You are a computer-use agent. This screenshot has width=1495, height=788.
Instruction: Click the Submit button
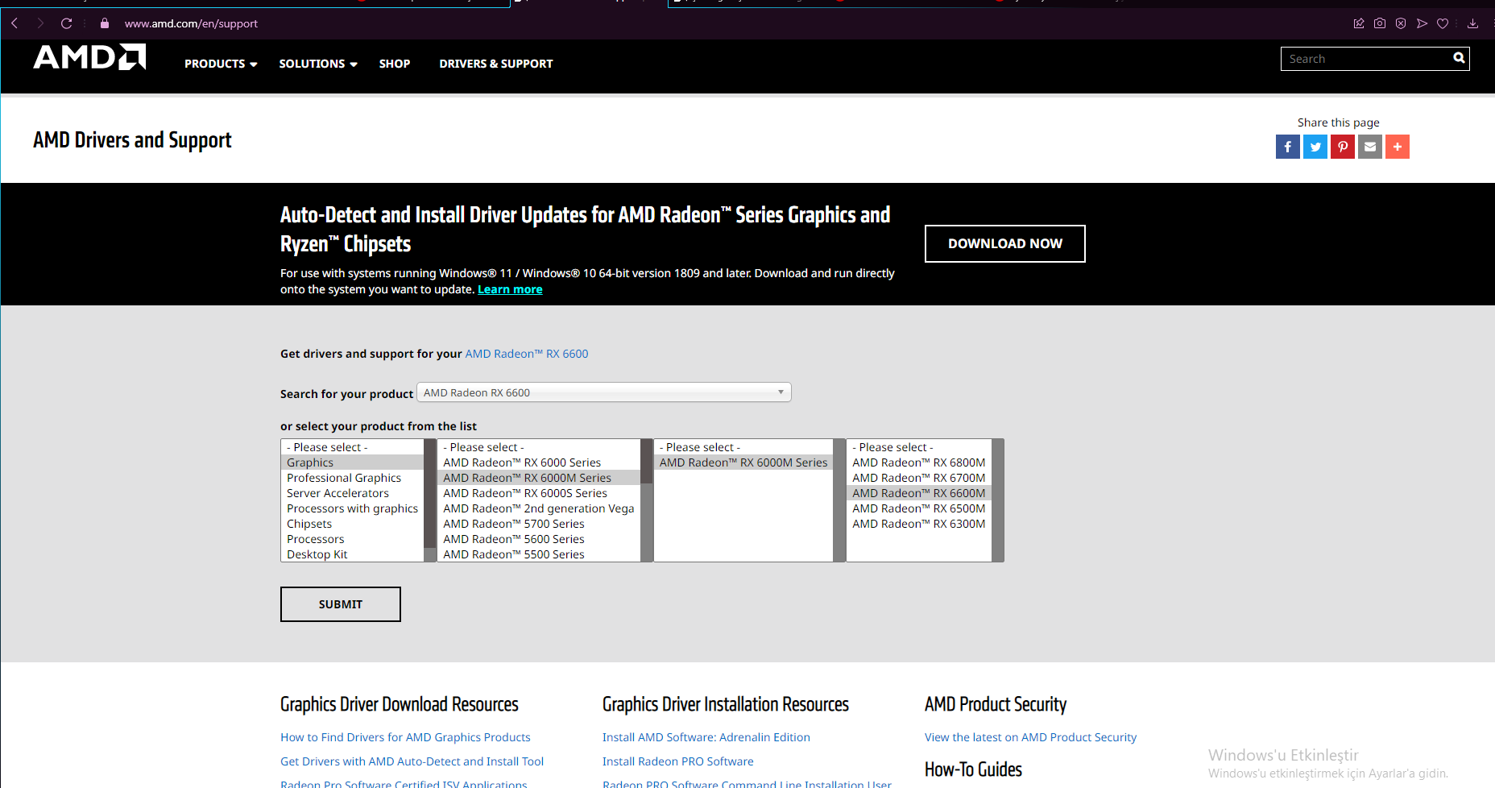(x=341, y=604)
